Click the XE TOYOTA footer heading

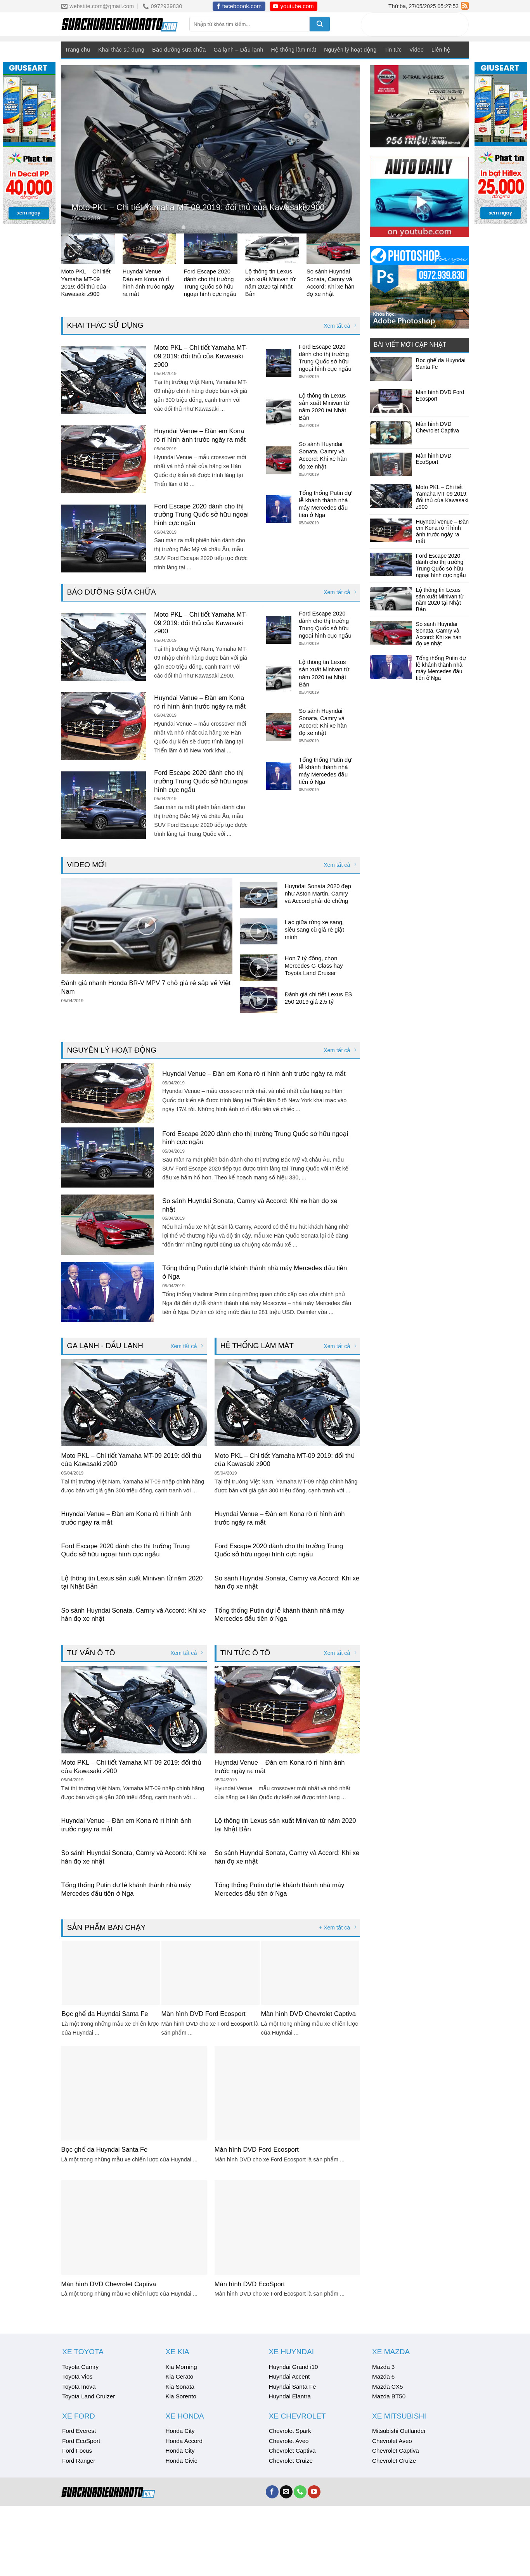83,2351
